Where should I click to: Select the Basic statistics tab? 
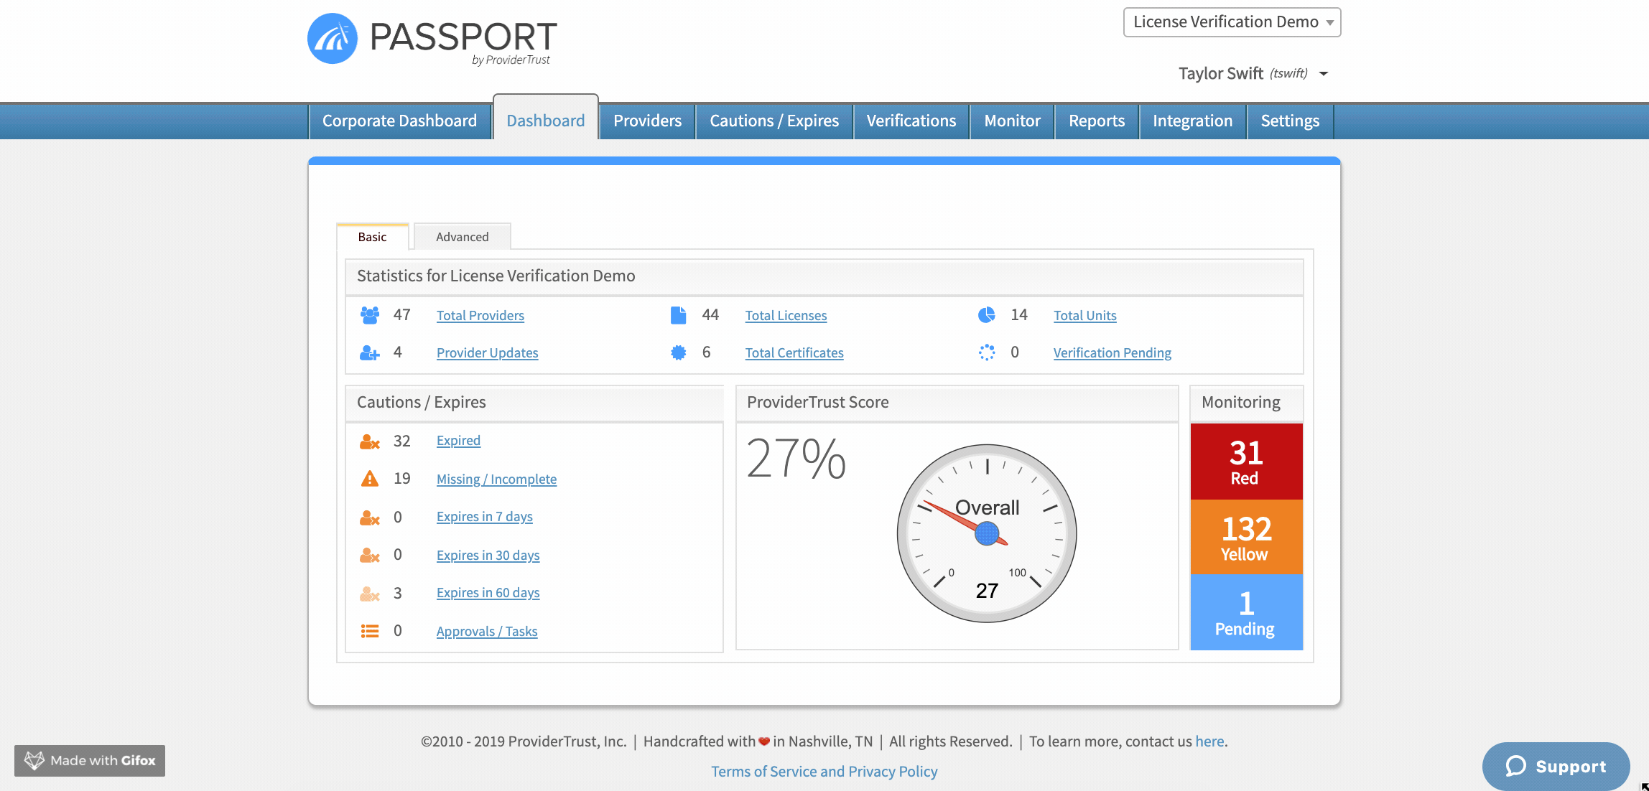coord(373,237)
